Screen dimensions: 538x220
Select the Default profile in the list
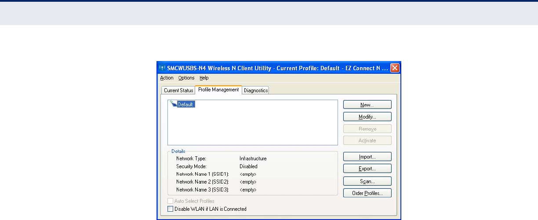[x=186, y=105]
